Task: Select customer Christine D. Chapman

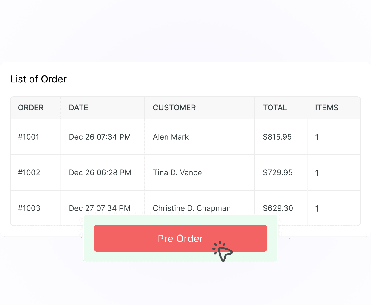Action: [x=192, y=208]
